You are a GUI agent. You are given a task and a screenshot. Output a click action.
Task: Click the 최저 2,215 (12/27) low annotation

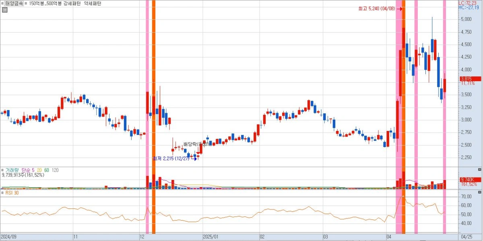click(171, 159)
